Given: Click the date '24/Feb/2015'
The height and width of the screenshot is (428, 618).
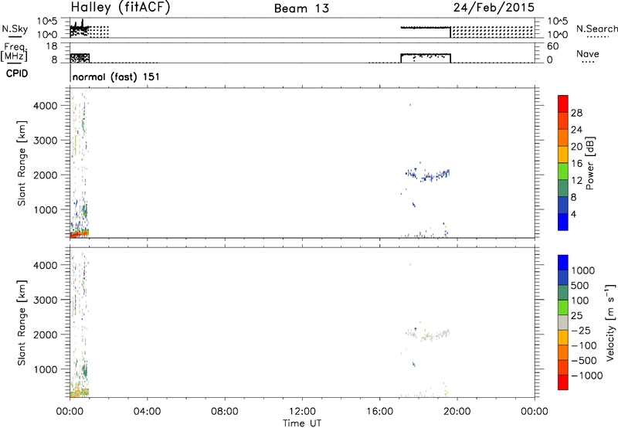Looking at the screenshot, I should click(494, 7).
